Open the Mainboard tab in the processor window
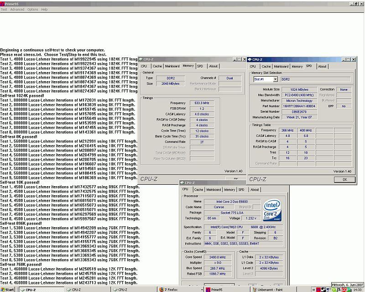This screenshot has width=365, height=292. point(214,189)
